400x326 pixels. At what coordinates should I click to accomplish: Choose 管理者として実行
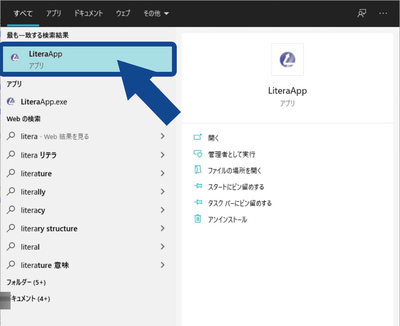coord(232,154)
